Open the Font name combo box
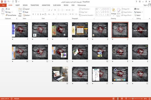151x100 pixels. point(38,10)
